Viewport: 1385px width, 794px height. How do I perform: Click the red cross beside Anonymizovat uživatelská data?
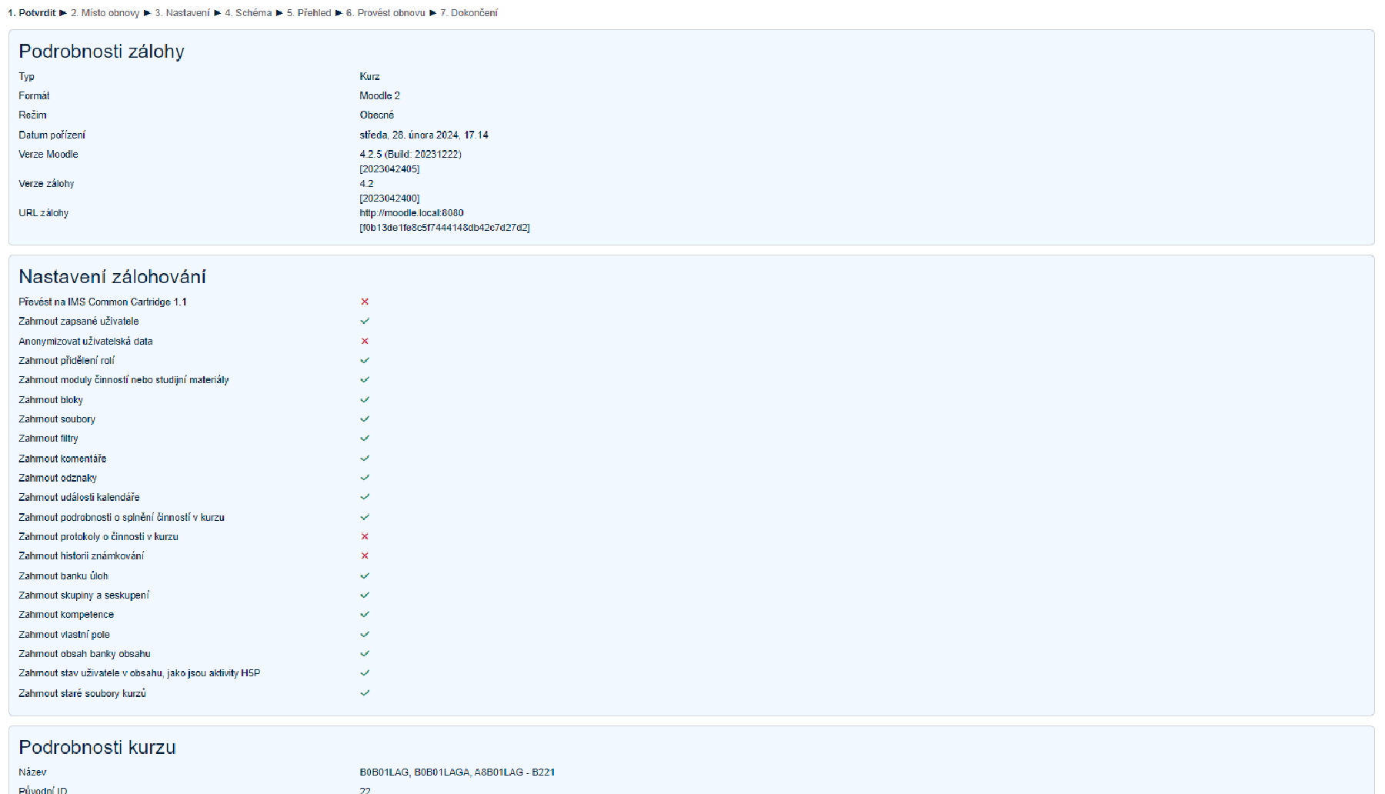point(365,341)
